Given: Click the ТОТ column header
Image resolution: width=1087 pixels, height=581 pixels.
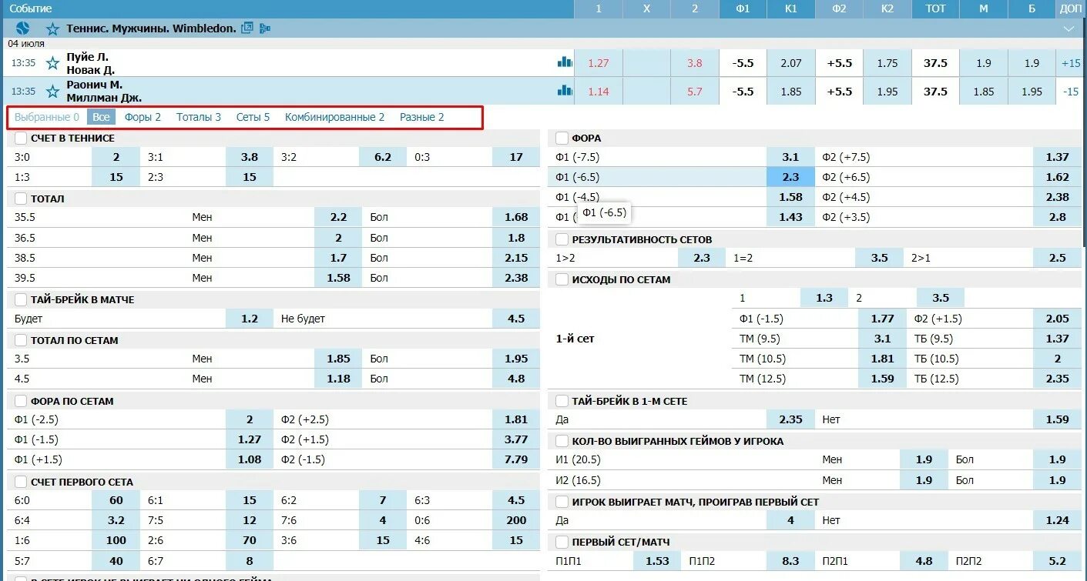Looking at the screenshot, I should point(935,8).
